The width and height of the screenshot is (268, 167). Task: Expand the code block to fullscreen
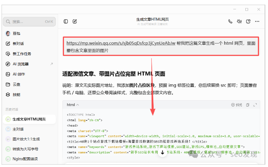click(255, 105)
